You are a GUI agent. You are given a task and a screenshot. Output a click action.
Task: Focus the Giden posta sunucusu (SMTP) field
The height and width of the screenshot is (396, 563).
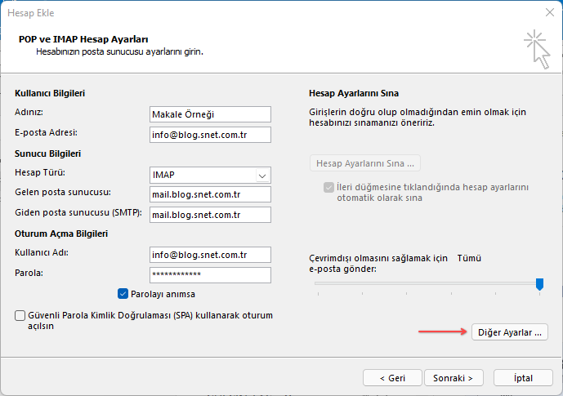(x=210, y=215)
